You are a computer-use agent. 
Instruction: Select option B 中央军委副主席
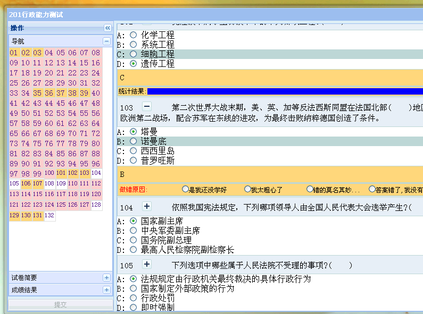133,231
